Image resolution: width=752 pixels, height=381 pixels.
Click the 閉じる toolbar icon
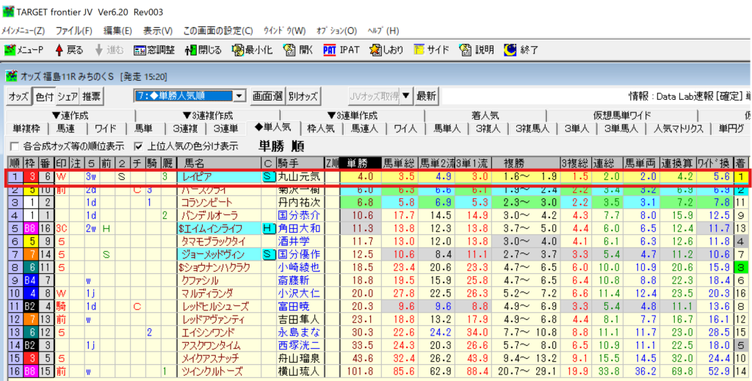tap(192, 50)
